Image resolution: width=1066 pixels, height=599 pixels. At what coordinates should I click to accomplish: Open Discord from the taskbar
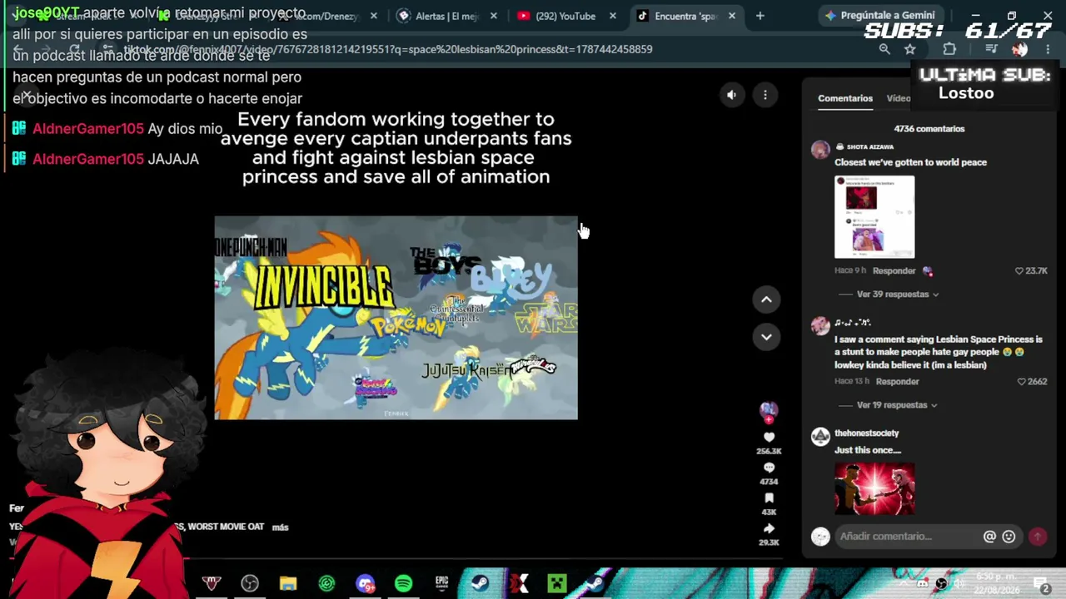pyautogui.click(x=365, y=583)
